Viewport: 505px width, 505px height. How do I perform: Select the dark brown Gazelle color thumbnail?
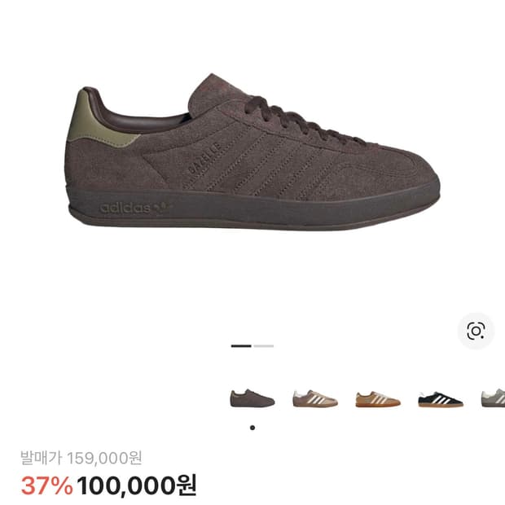(253, 398)
